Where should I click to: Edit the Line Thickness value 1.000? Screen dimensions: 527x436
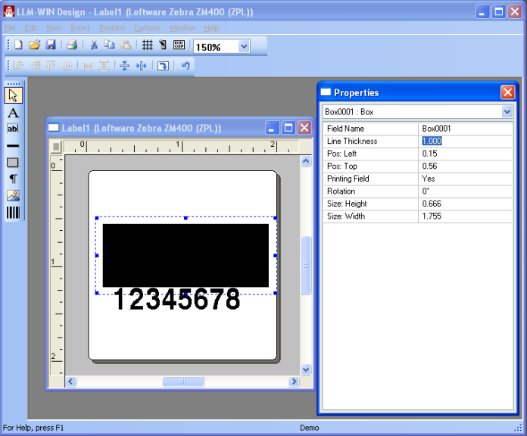pyautogui.click(x=466, y=141)
